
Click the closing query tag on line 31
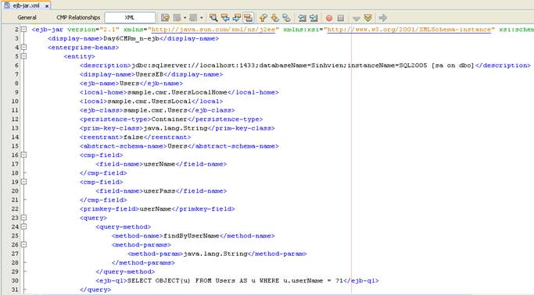point(95,290)
